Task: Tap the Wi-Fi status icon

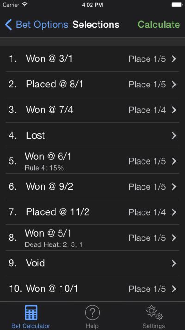Action: pyautogui.click(x=25, y=5)
